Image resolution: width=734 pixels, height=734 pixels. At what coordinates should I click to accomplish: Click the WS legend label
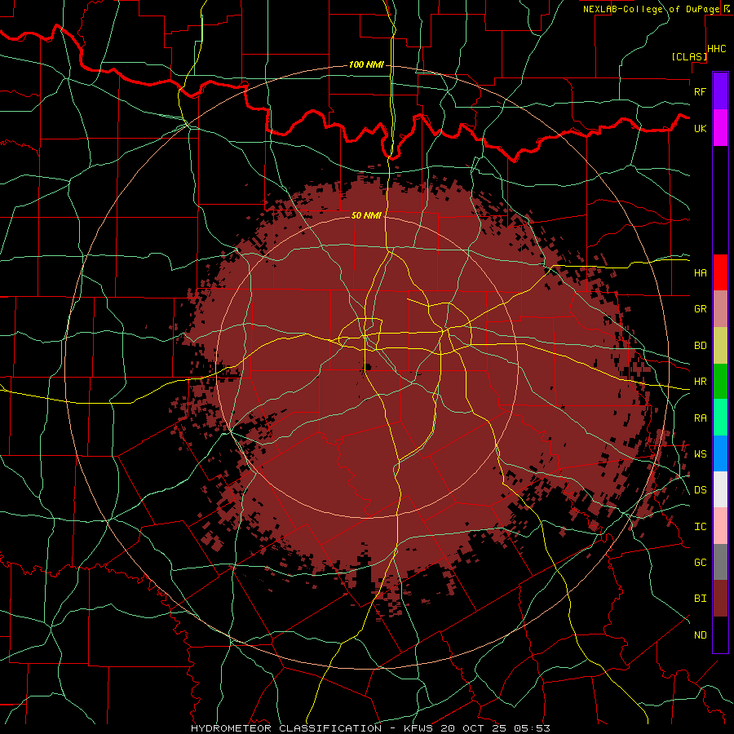point(700,454)
